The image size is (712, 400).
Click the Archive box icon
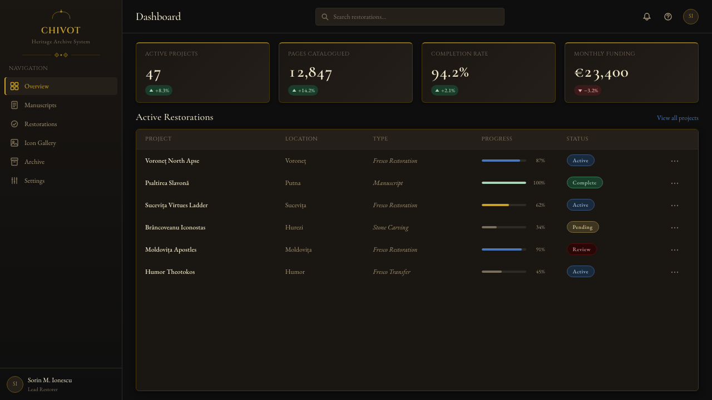pyautogui.click(x=14, y=162)
